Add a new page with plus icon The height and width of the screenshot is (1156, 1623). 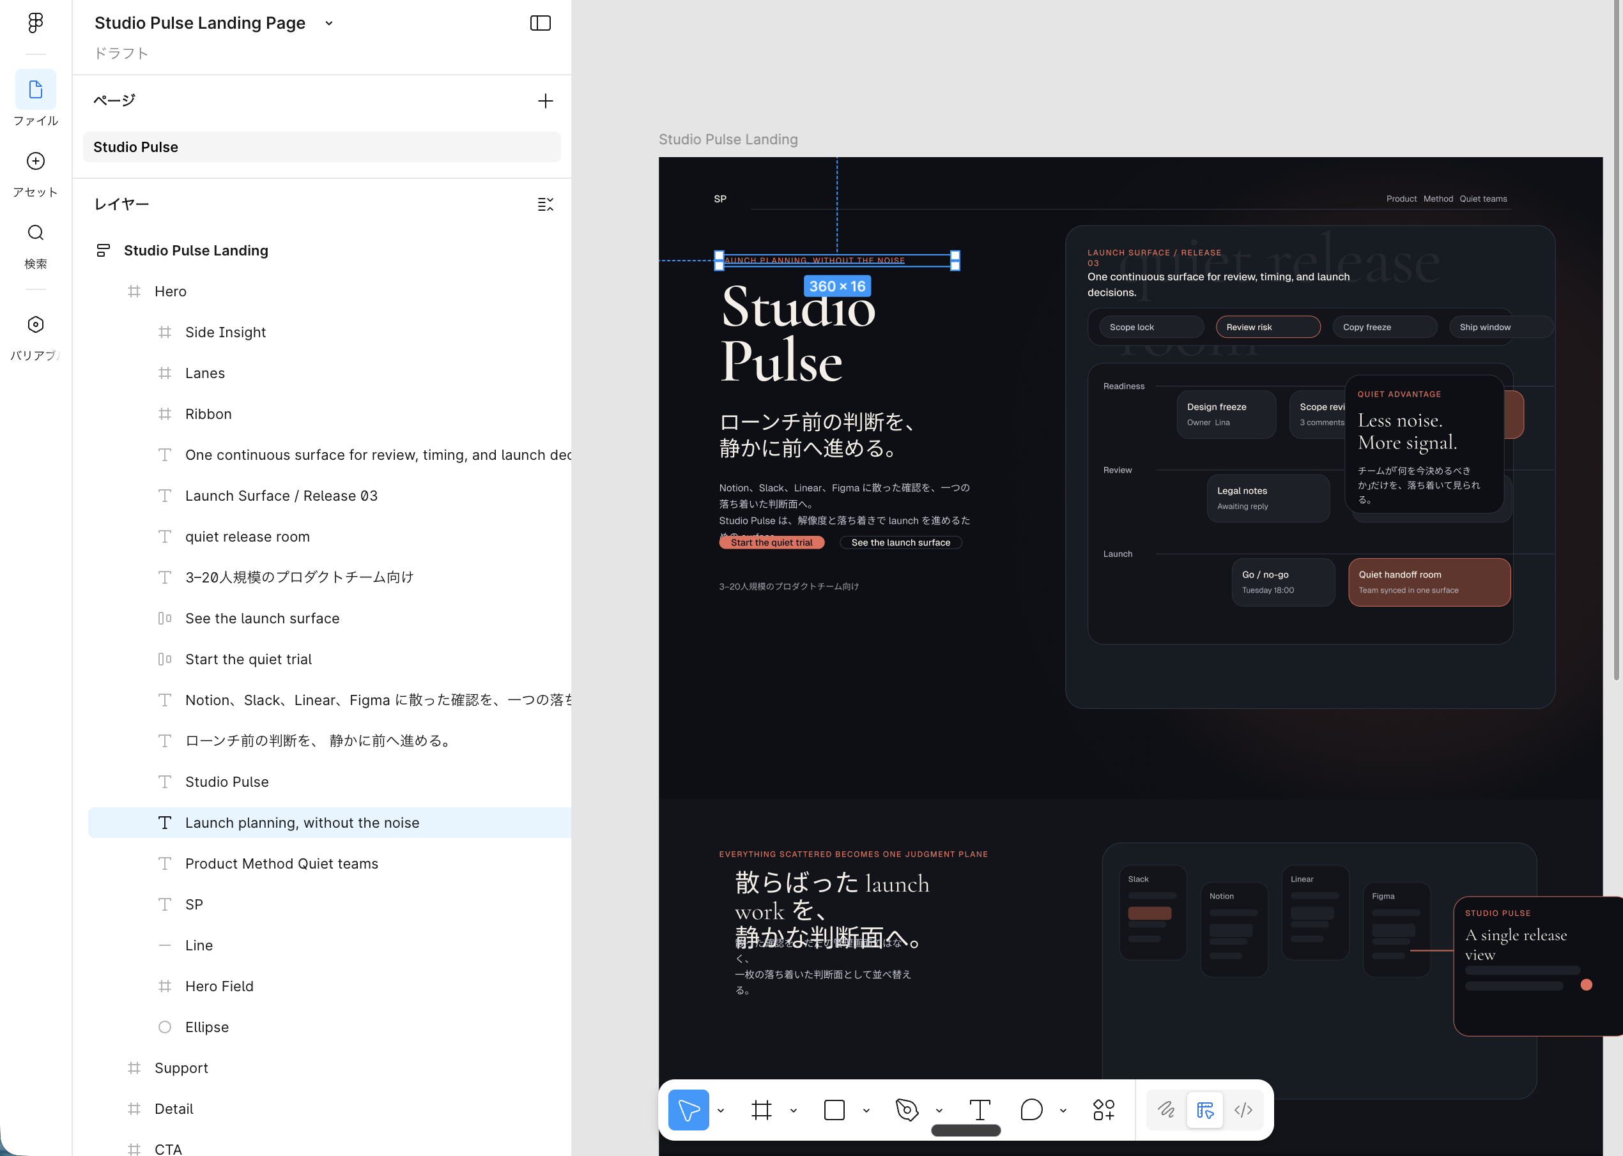[546, 101]
